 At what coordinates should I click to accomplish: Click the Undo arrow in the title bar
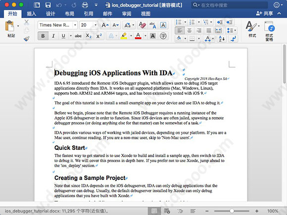[x=59, y=5]
